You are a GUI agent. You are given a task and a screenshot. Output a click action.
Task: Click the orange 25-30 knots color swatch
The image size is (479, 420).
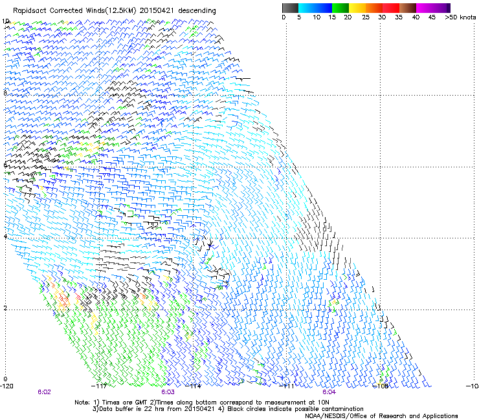point(374,8)
